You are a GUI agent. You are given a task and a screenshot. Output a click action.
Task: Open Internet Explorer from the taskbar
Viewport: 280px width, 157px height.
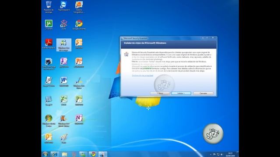pyautogui.click(x=55, y=154)
